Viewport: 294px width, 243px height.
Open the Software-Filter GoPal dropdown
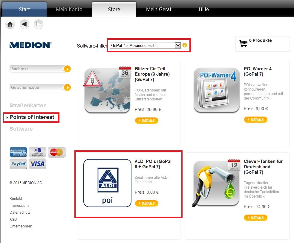145,45
